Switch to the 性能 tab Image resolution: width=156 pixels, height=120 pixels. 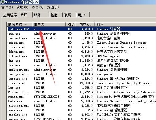56,15
